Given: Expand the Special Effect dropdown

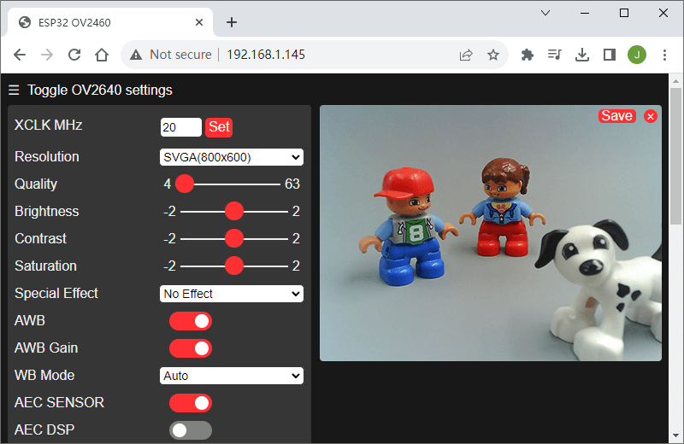Looking at the screenshot, I should [232, 294].
